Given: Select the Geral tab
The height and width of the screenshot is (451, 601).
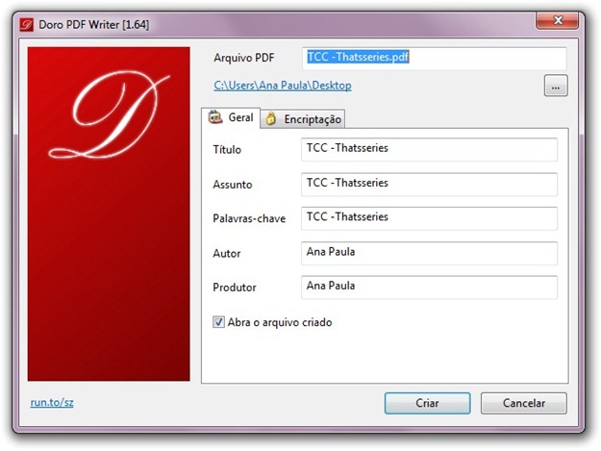Looking at the screenshot, I should [231, 117].
